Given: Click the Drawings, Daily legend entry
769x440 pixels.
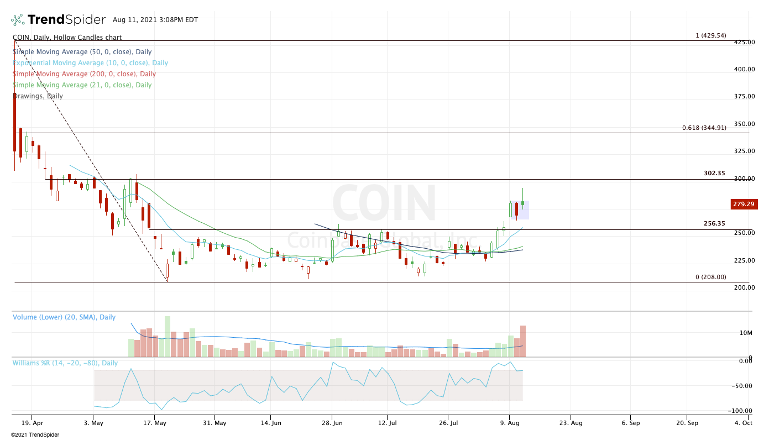Looking at the screenshot, I should click(38, 96).
